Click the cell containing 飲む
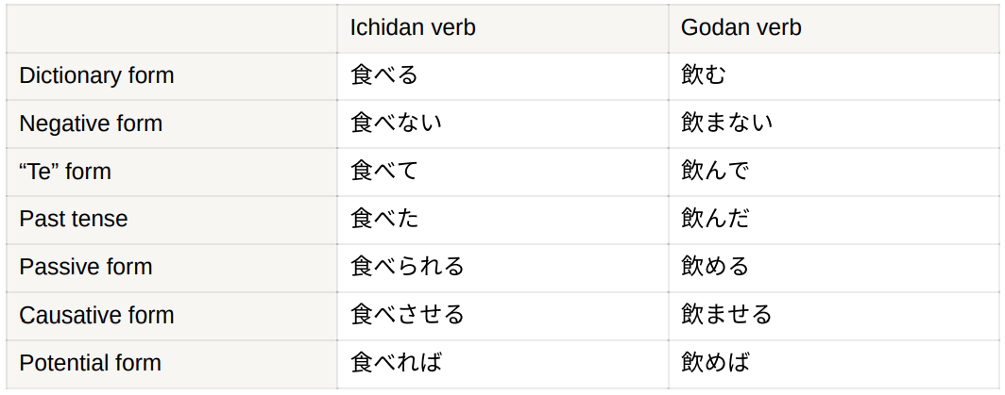1005x395 pixels. click(834, 76)
